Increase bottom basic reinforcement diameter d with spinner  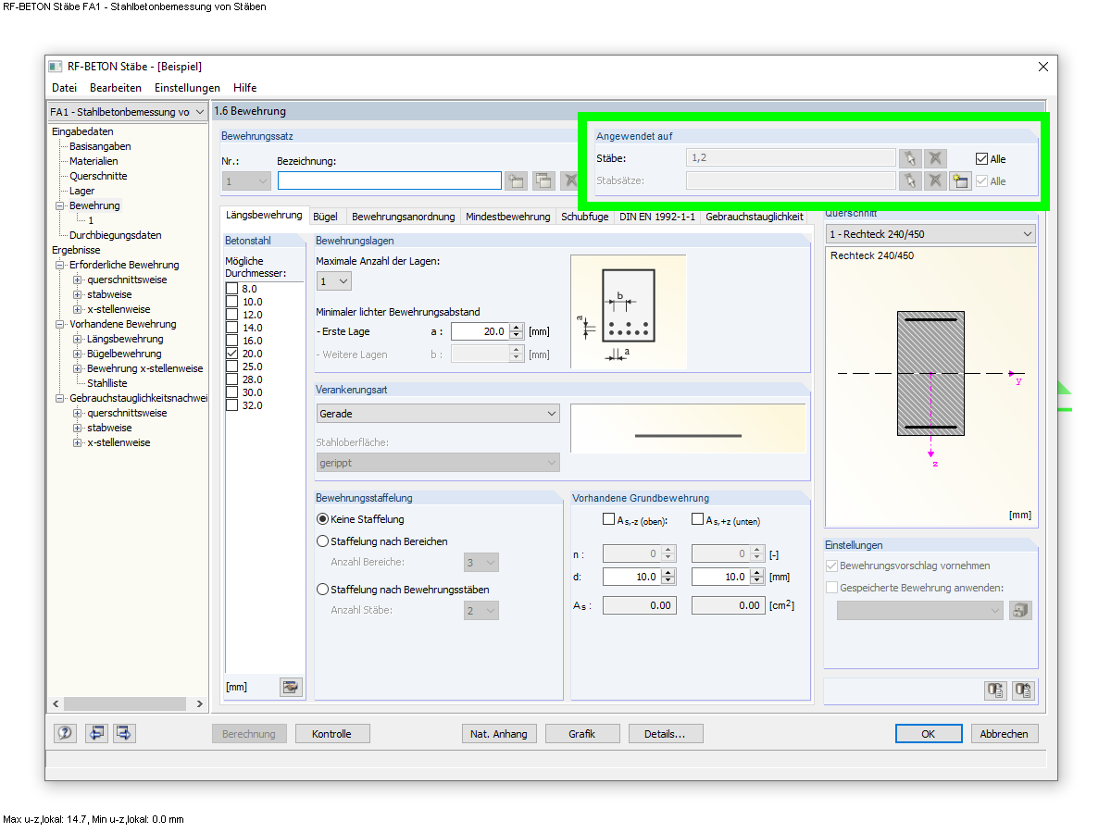[x=758, y=572]
